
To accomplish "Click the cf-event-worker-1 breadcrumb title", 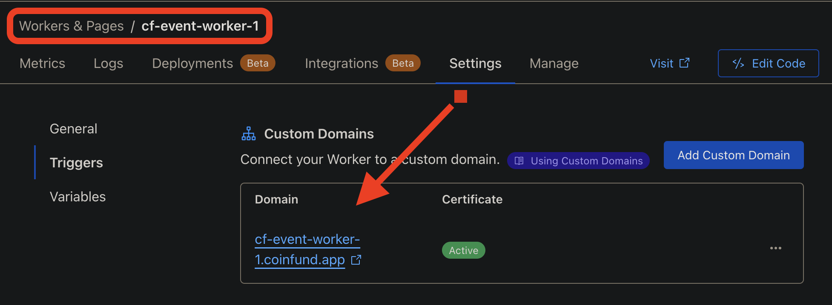I will click(200, 26).
